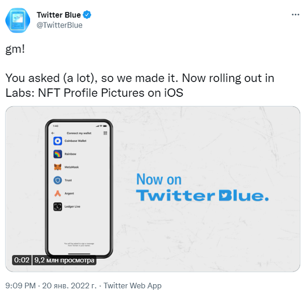Select the Coinbase Wallet icon
Viewport: 306px width, 299px height.
click(x=58, y=141)
